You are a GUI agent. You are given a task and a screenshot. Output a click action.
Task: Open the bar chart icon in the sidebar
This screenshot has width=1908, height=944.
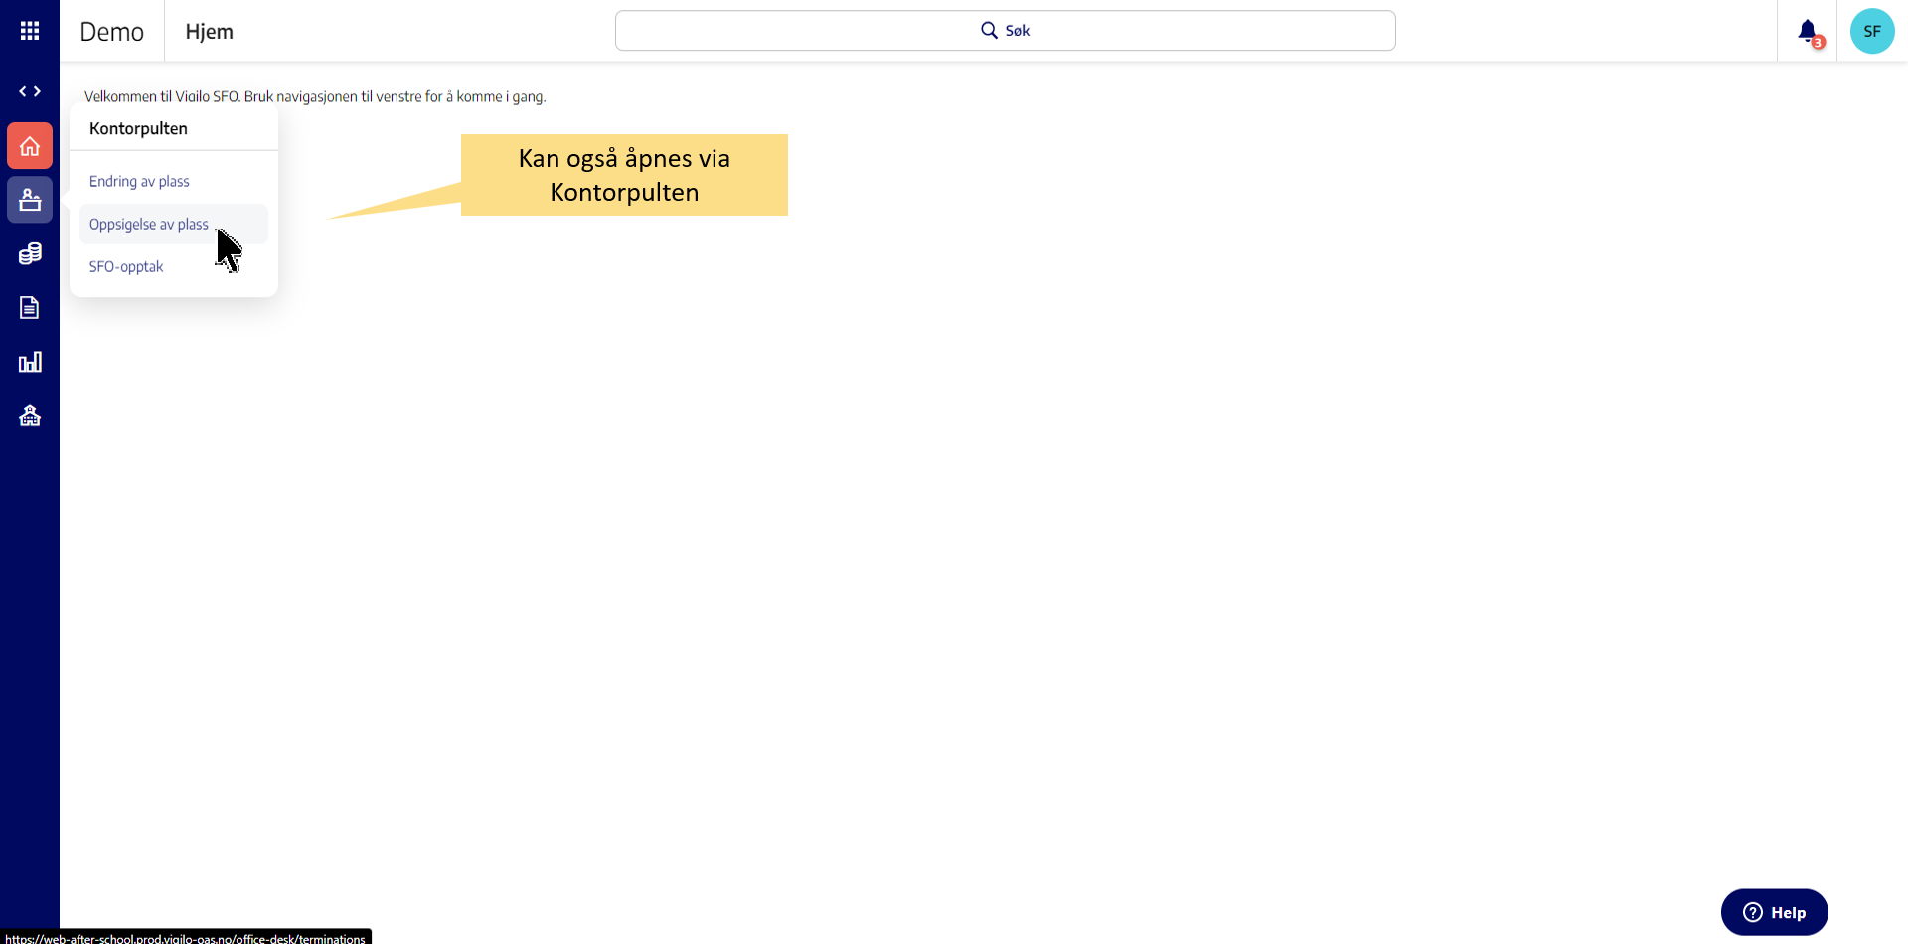[x=30, y=362]
